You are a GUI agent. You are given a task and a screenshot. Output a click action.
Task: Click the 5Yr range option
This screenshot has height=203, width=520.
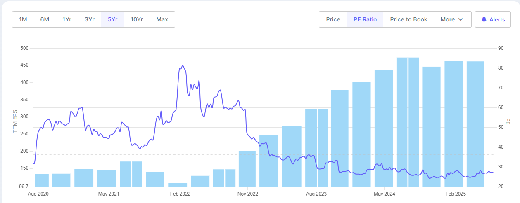click(x=112, y=19)
